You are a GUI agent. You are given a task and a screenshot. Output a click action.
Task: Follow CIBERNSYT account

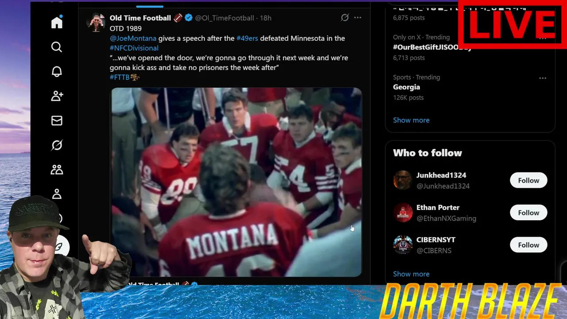528,245
